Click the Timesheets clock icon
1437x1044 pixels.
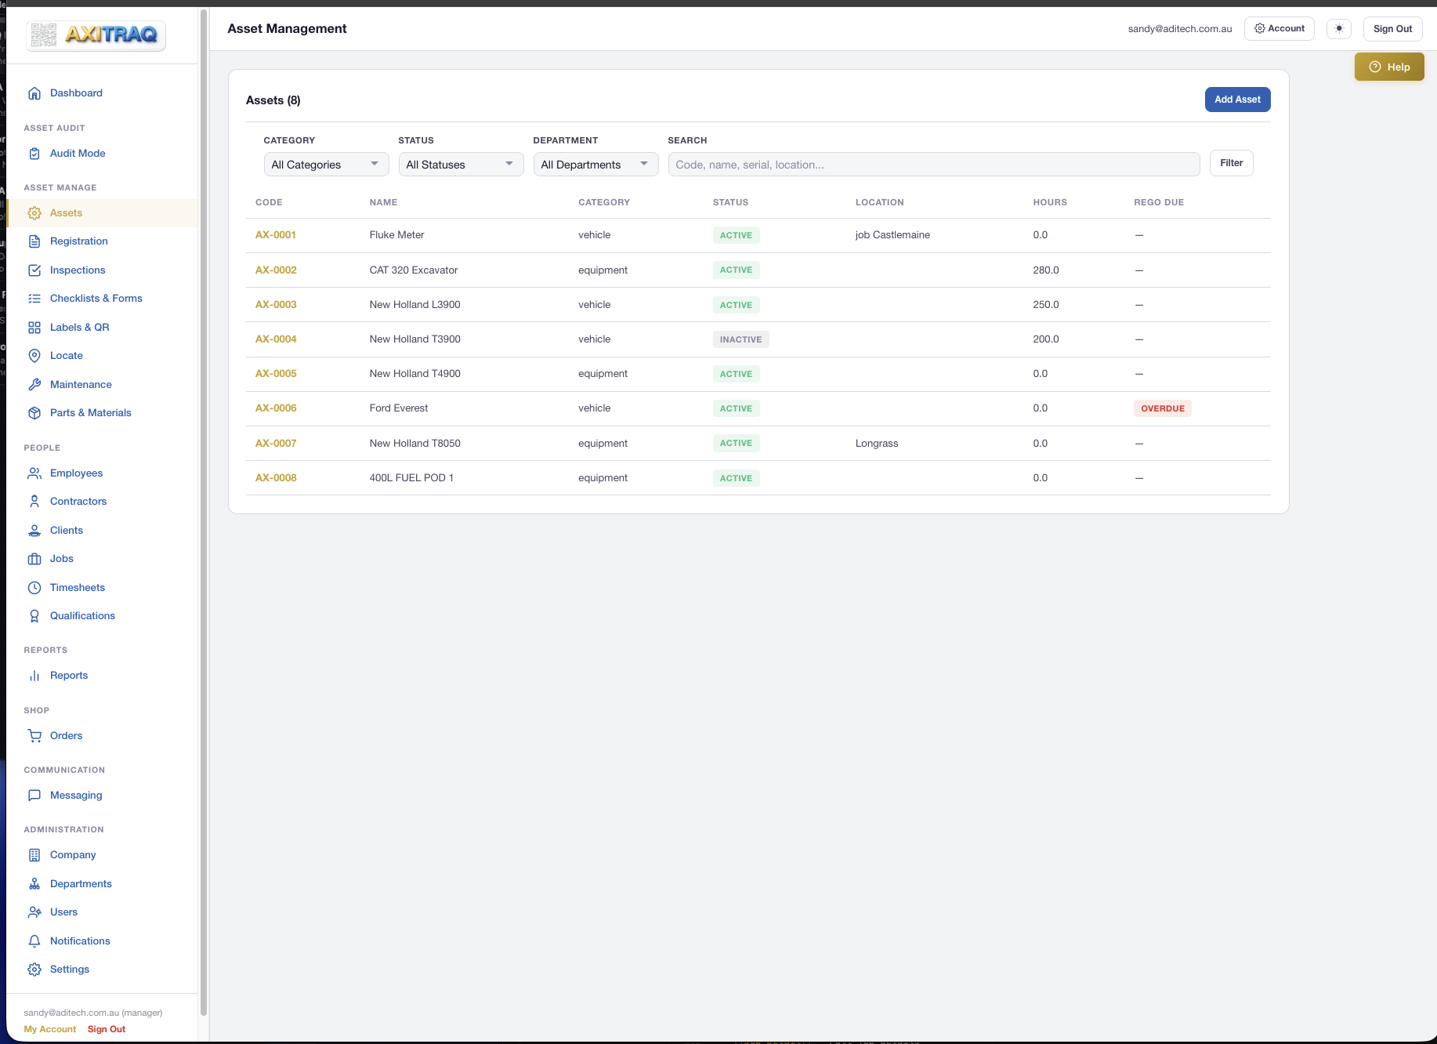[34, 588]
